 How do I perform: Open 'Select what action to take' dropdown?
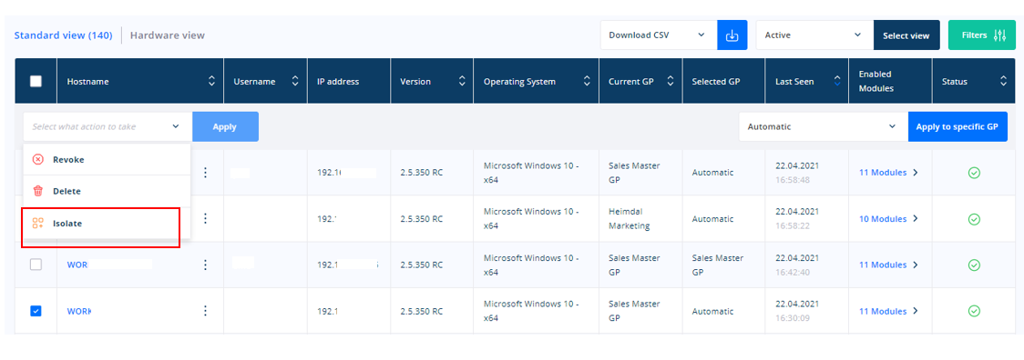108,126
